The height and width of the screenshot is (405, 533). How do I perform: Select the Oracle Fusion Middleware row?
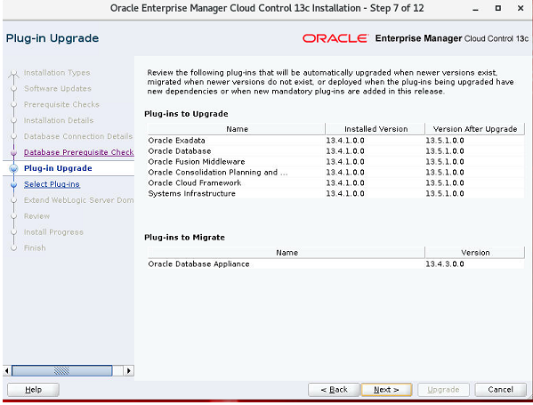pos(336,161)
